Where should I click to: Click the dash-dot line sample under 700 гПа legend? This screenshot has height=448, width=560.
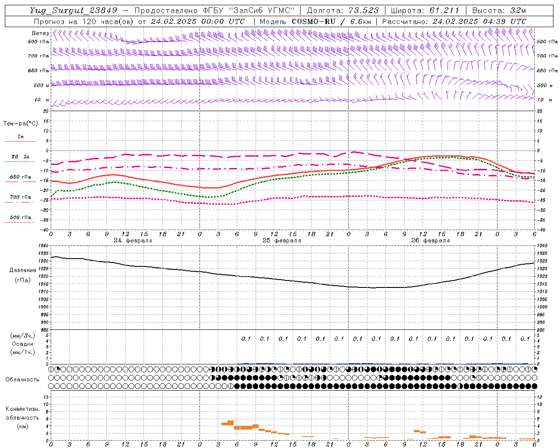pyautogui.click(x=20, y=202)
